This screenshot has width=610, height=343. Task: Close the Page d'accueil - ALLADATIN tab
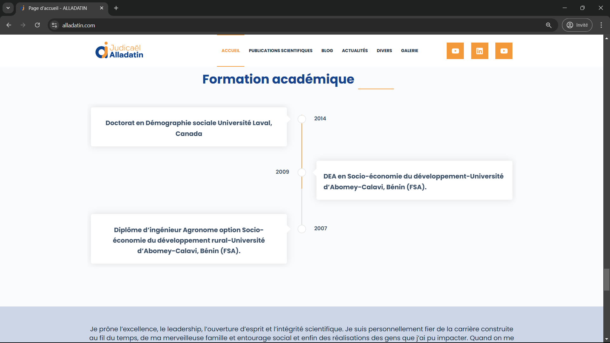coord(102,8)
